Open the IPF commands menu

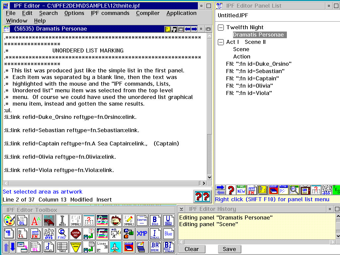click(110, 13)
